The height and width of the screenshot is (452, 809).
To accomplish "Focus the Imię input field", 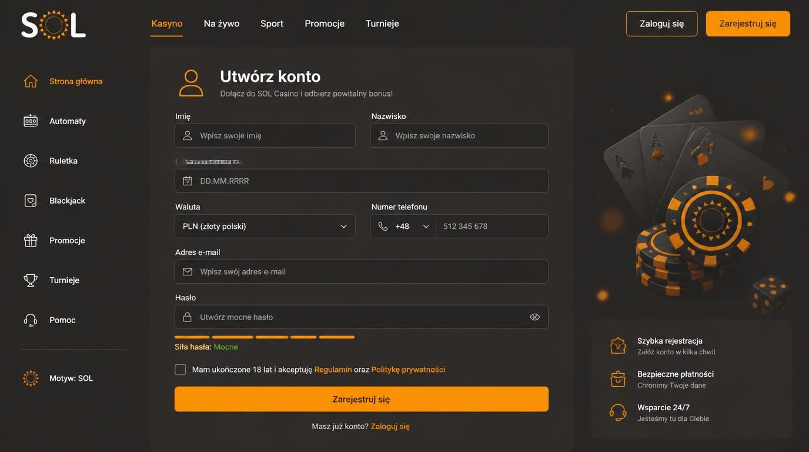I will click(x=265, y=135).
